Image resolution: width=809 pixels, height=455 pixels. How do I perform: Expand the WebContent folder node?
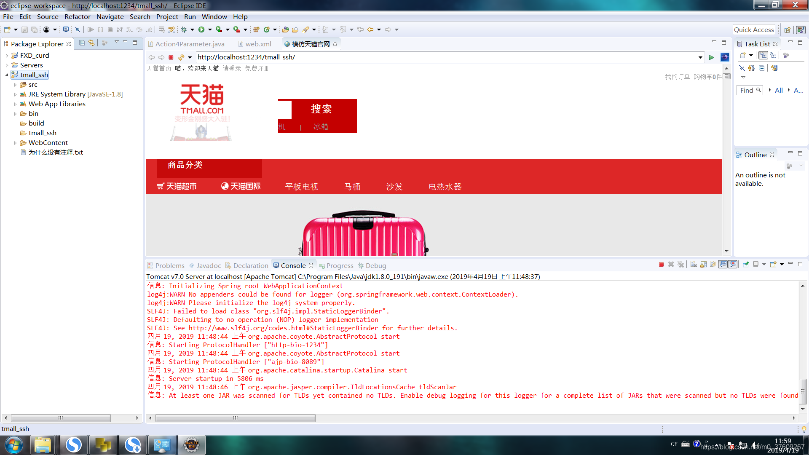click(x=16, y=143)
